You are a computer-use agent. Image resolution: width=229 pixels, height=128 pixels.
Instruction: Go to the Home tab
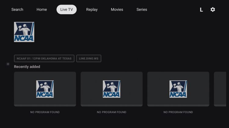pyautogui.click(x=42, y=10)
